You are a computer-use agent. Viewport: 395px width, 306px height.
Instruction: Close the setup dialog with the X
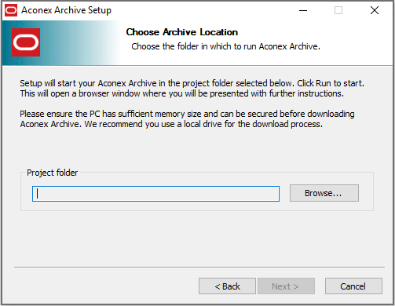pos(375,10)
